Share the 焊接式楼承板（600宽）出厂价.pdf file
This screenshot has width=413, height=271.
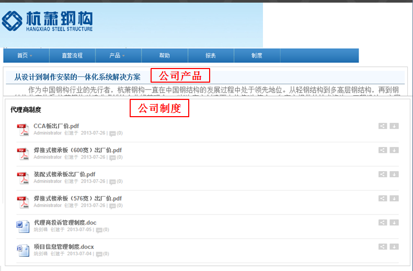pyautogui.click(x=383, y=150)
